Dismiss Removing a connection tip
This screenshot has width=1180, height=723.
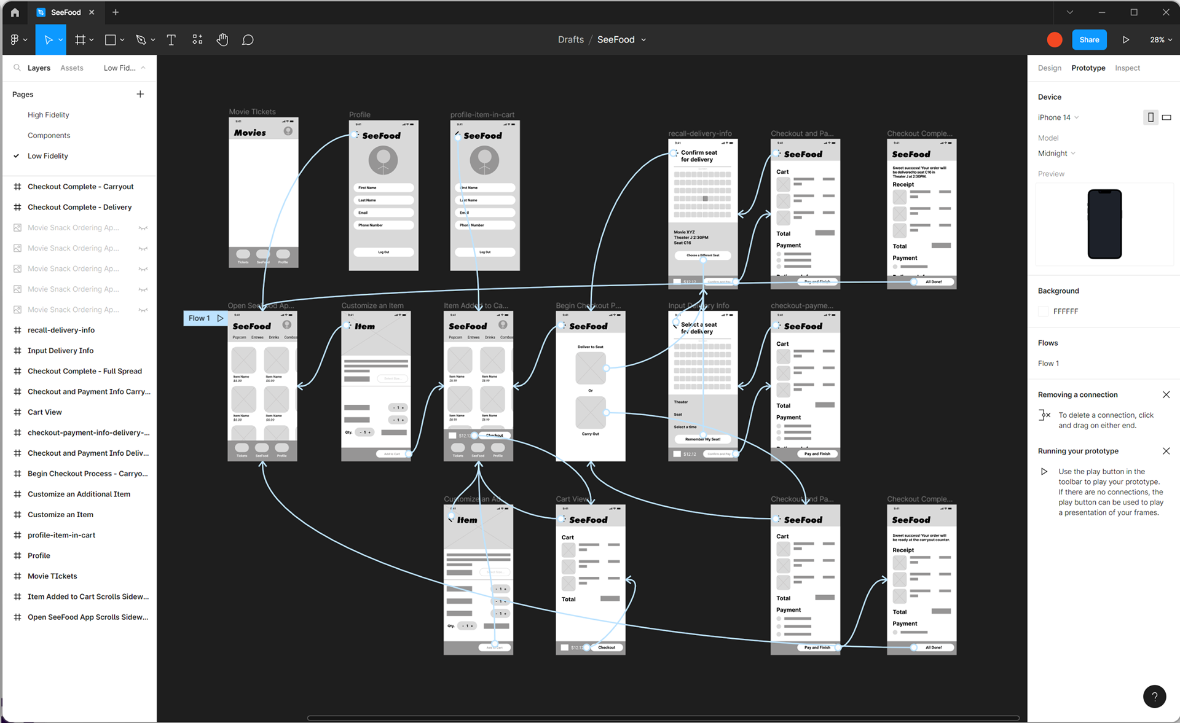pos(1166,395)
